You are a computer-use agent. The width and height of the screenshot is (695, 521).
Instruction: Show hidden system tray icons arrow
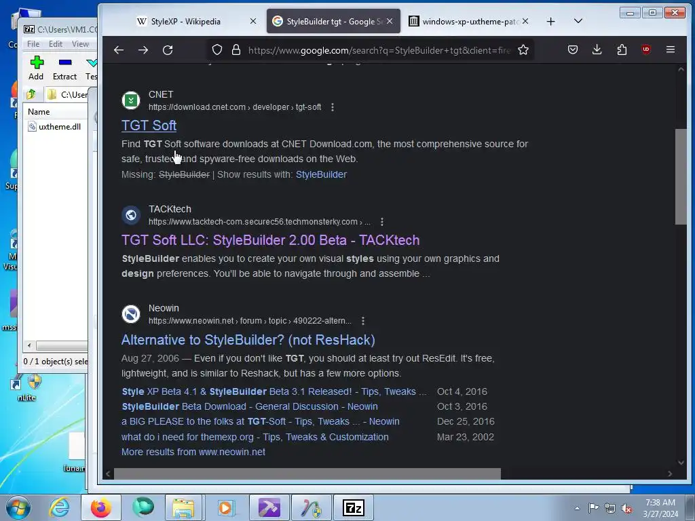577,508
